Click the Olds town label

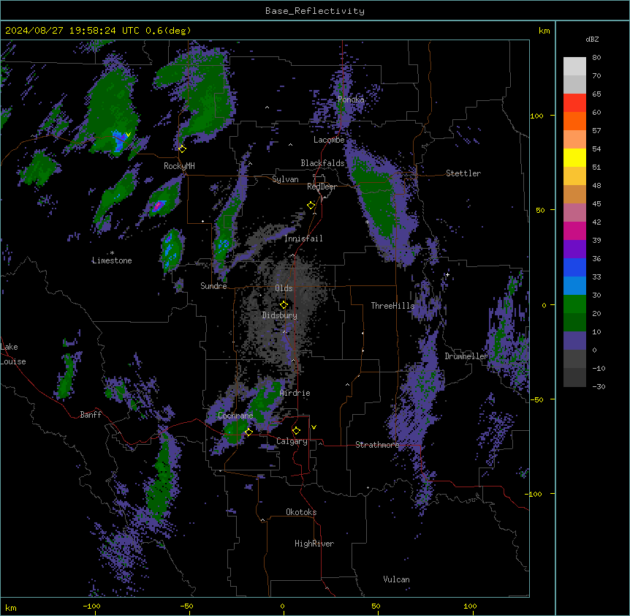point(284,288)
